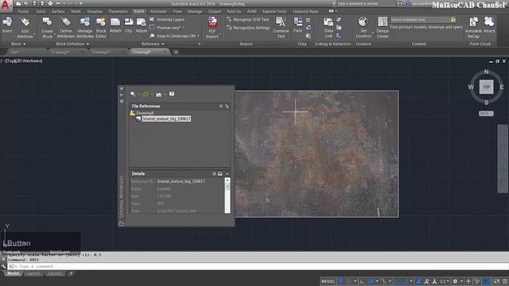The height and width of the screenshot is (286, 509).
Task: Switch File References to list view
Action: click(221, 106)
